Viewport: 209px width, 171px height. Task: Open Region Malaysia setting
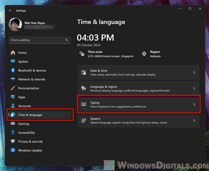(x=155, y=54)
